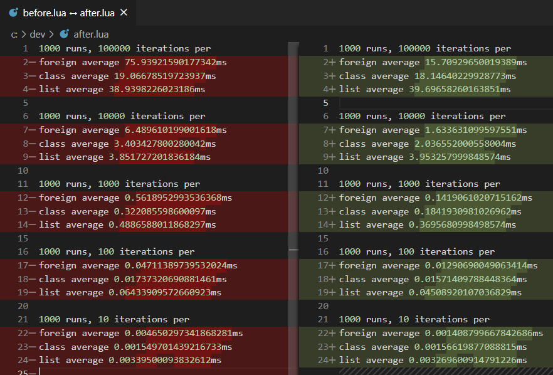Click right '1000 runs, 10000 iterations per'

click(422, 117)
